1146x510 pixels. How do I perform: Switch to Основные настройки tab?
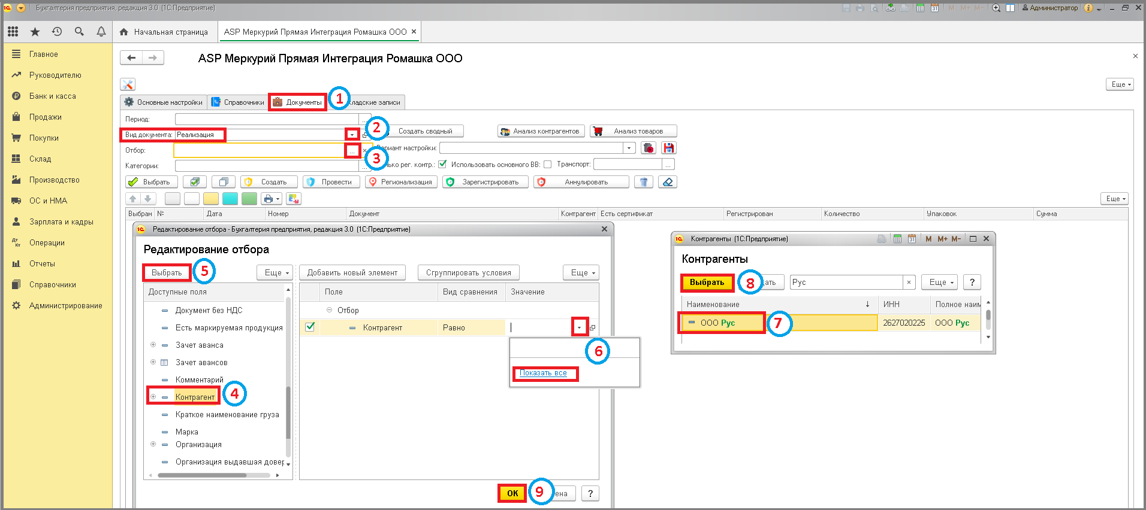tap(164, 102)
